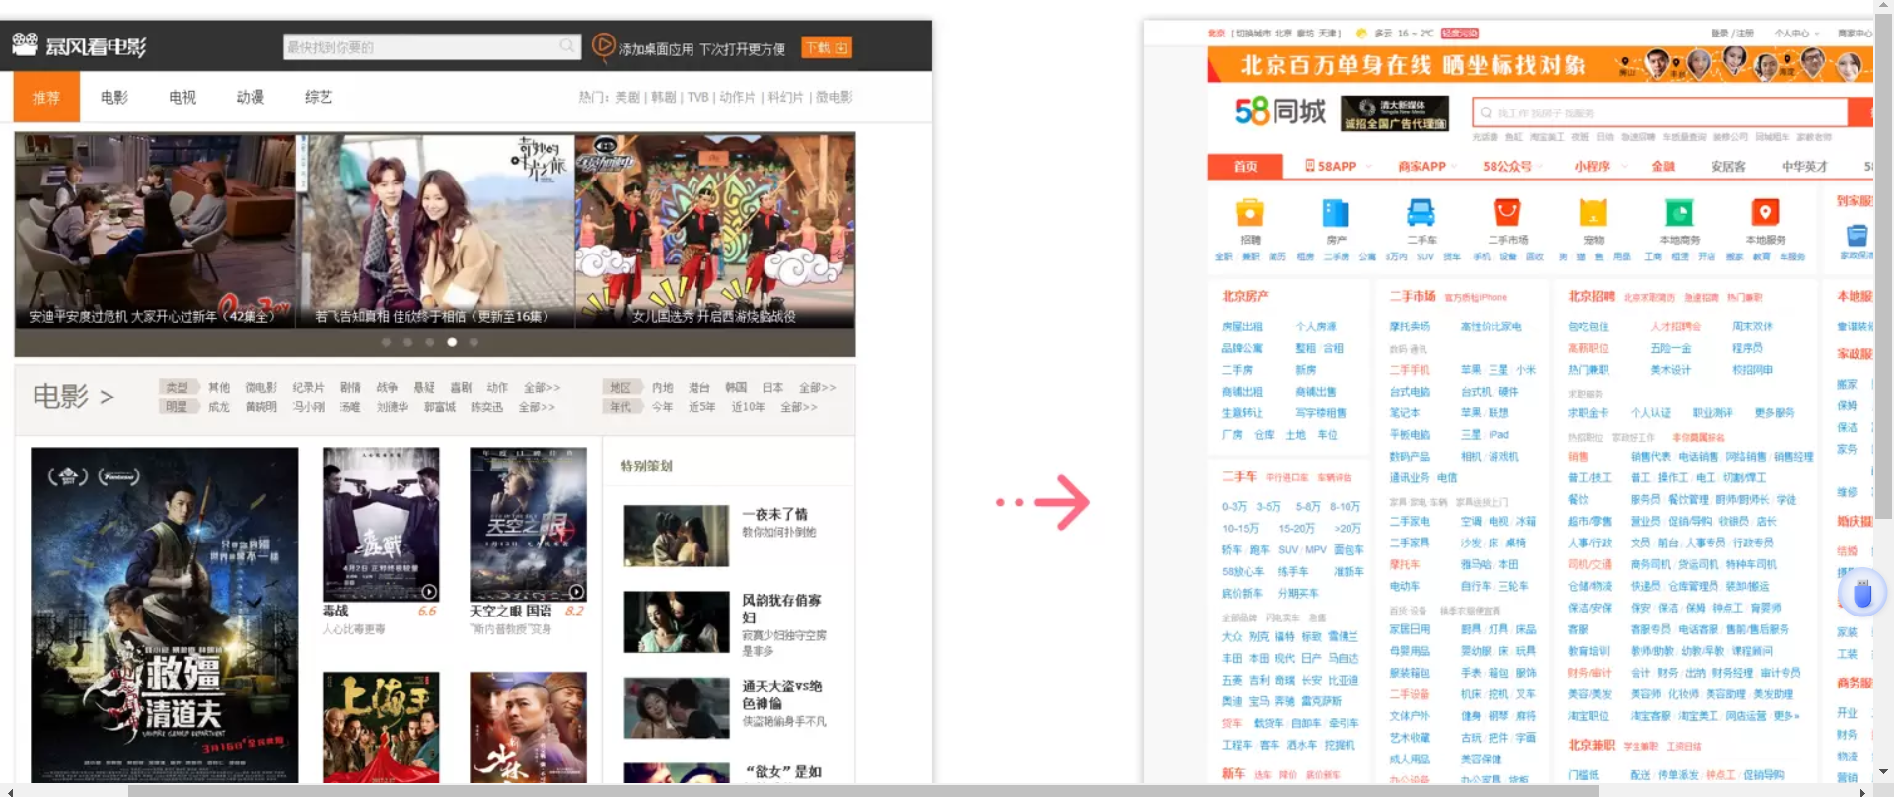
Task: Select the fifth carousel dot
Action: (473, 342)
